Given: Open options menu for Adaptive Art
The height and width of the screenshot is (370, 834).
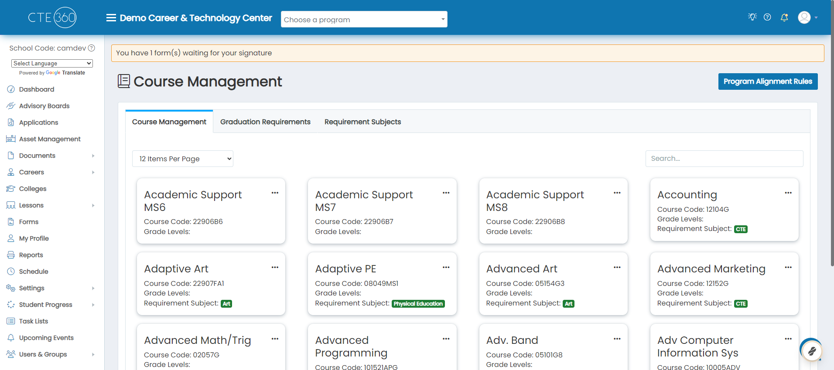Looking at the screenshot, I should [275, 267].
